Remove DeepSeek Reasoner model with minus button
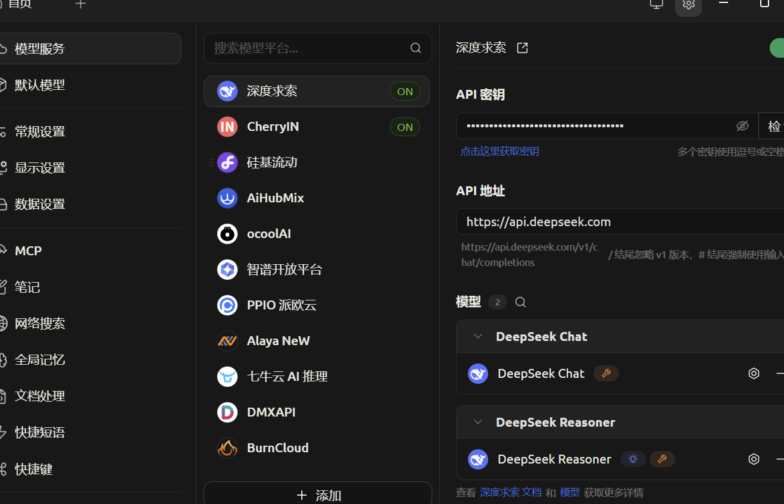The height and width of the screenshot is (504, 784). (779, 459)
